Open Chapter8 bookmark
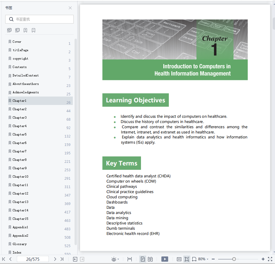This screenshot has width=275, height=264. (40, 160)
